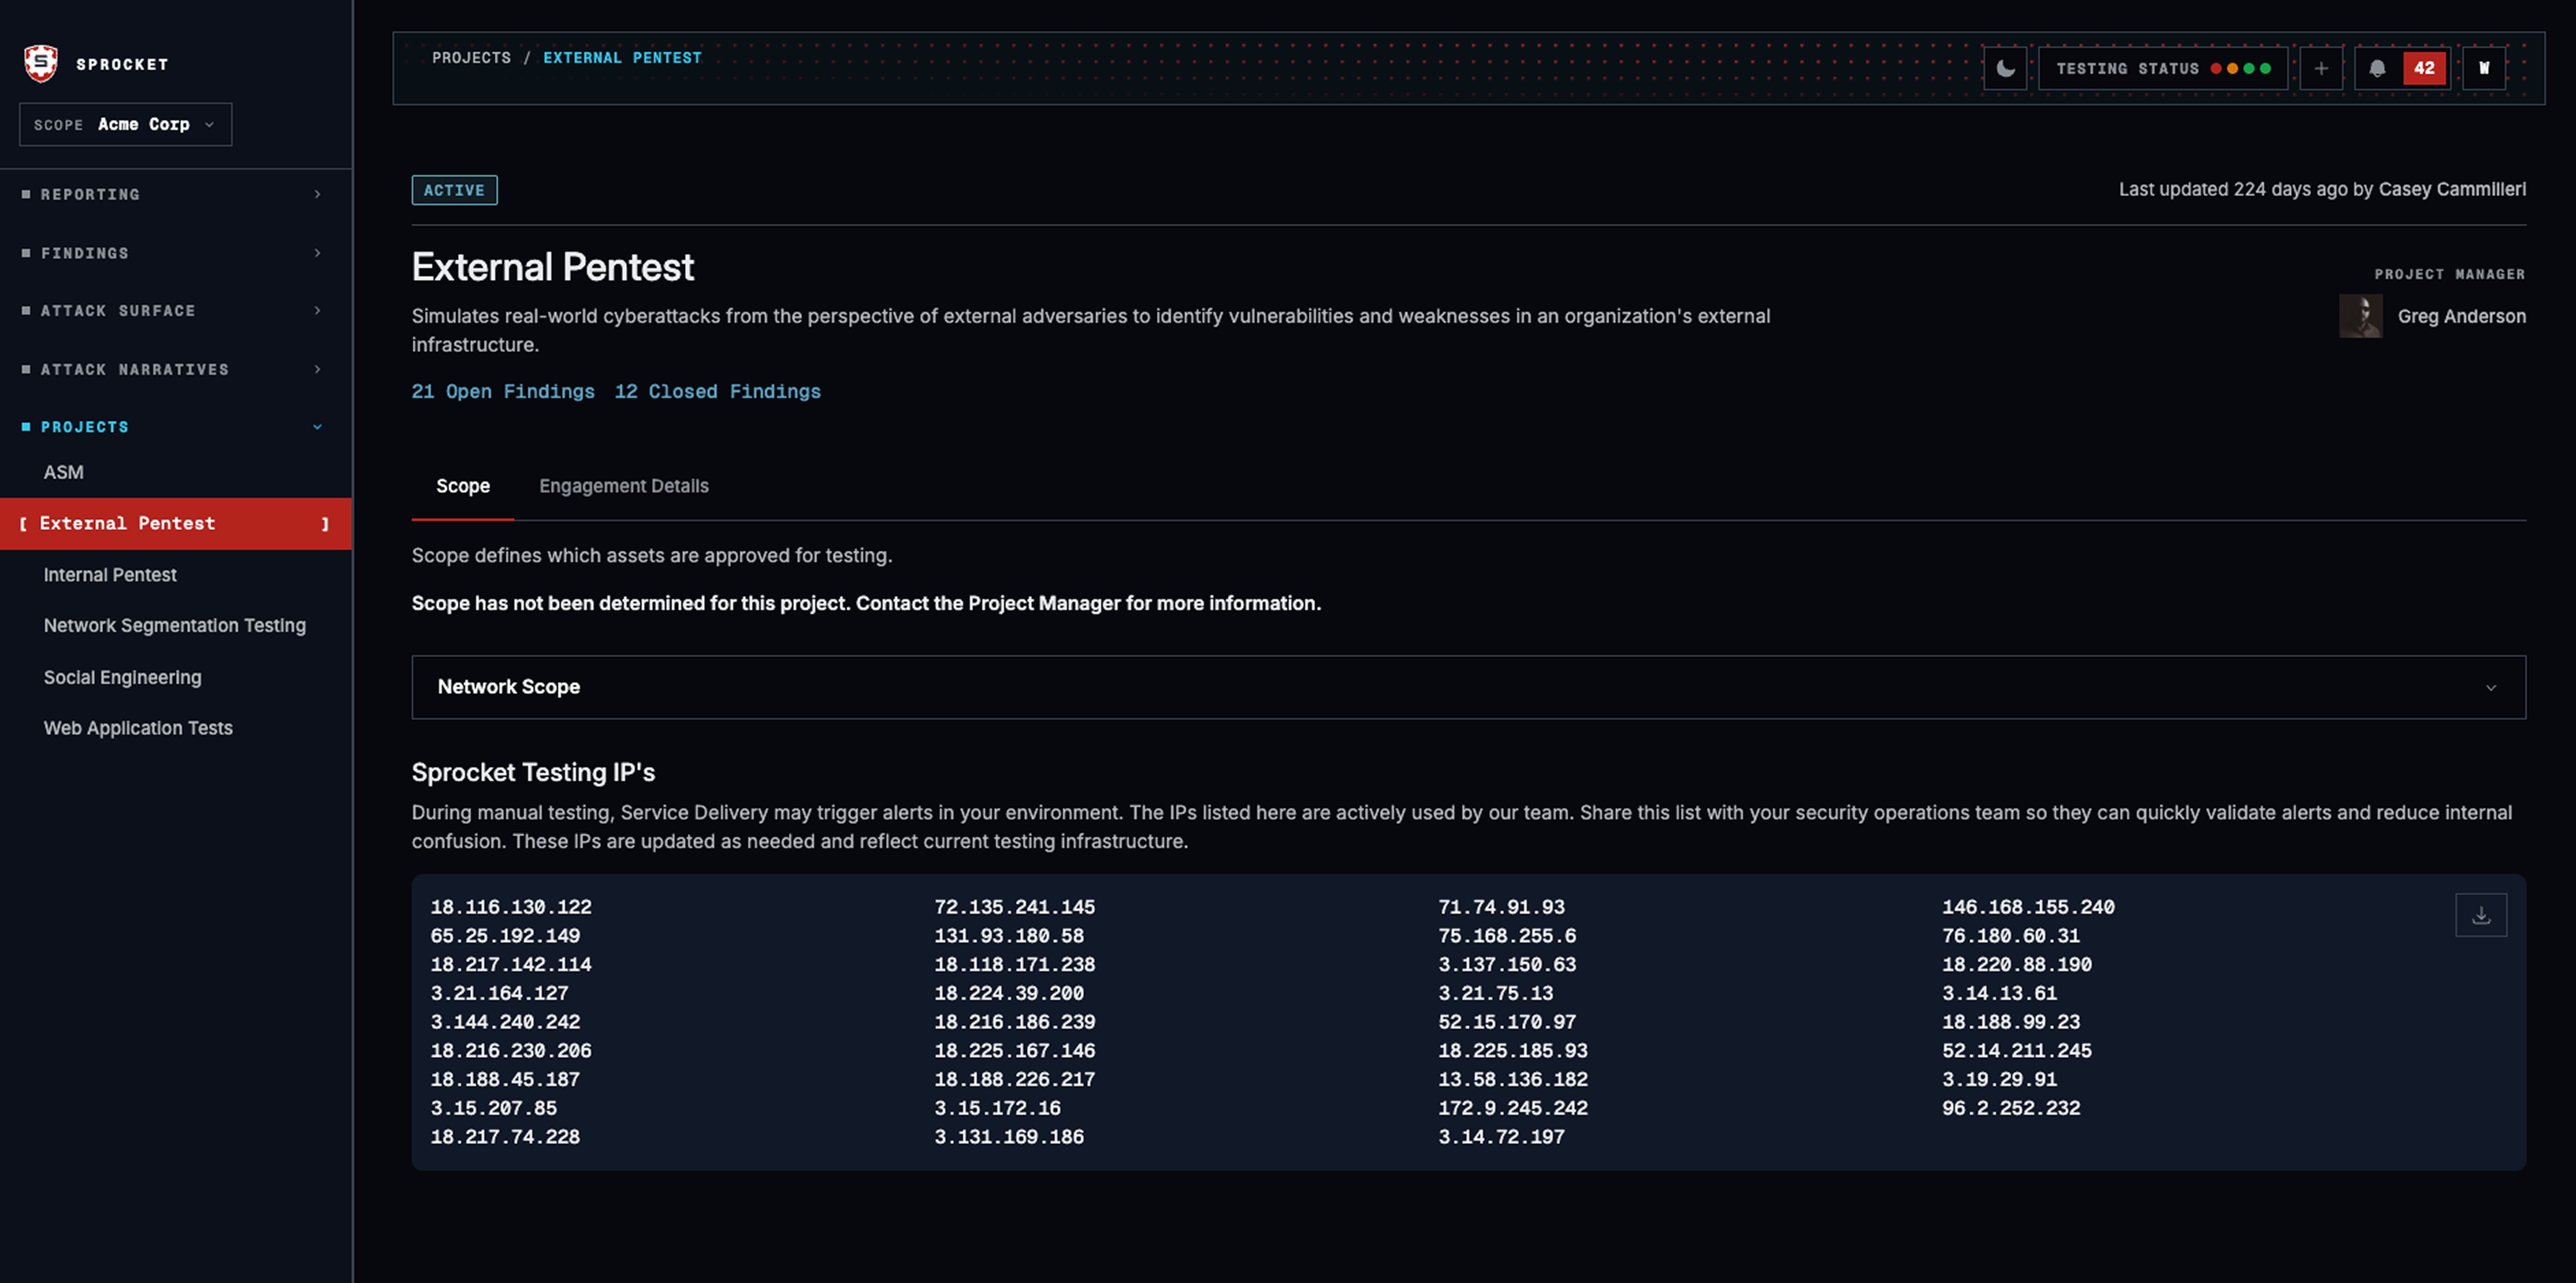Click the IP address 18.217.74.228

(x=505, y=1137)
